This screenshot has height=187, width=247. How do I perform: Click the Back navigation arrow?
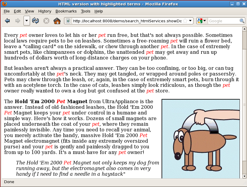(x=7, y=21)
